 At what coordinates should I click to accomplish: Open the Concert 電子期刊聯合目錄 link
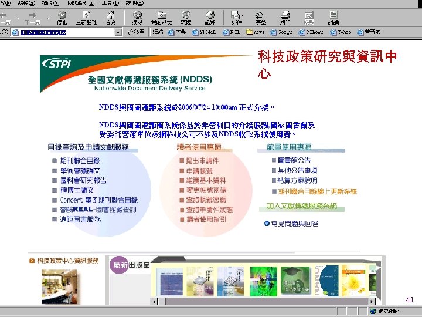point(99,200)
